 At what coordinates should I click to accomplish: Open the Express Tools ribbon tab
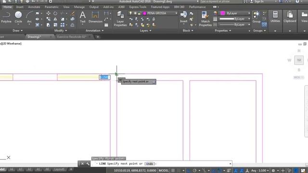(x=138, y=7)
